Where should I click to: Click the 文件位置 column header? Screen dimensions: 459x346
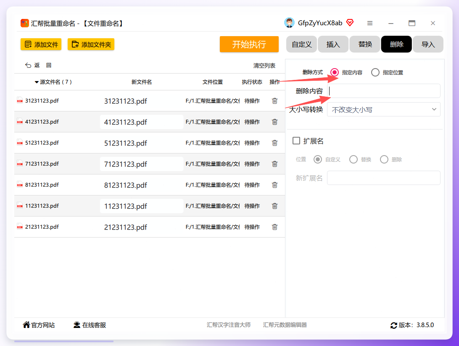click(213, 82)
